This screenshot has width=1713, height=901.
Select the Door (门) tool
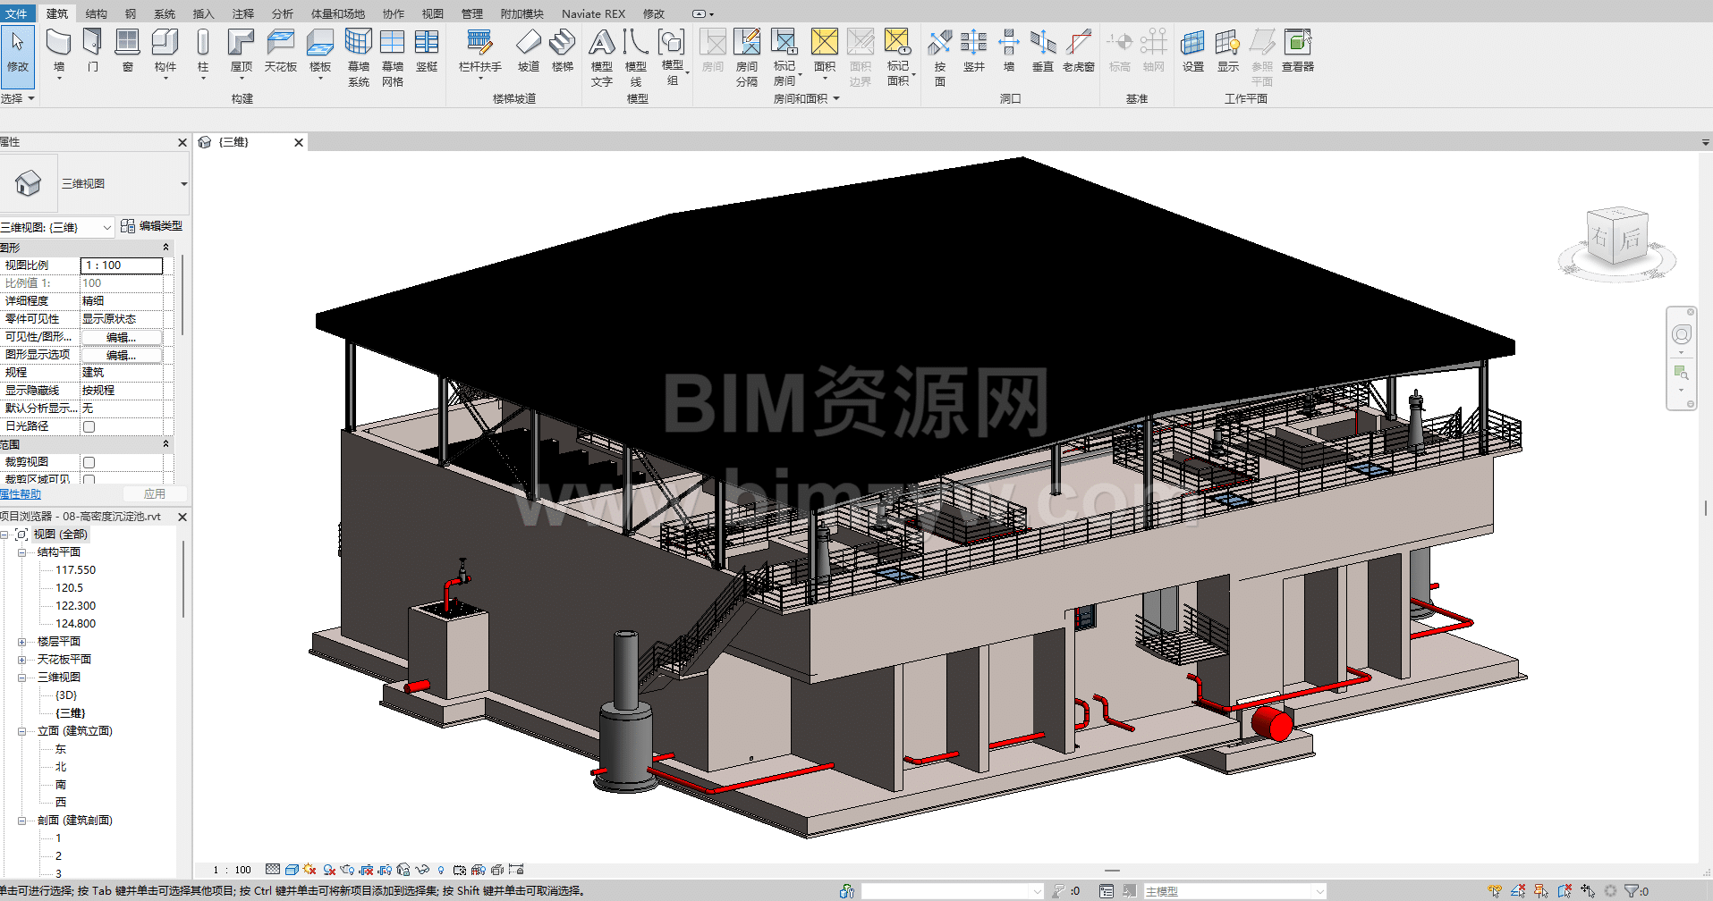point(93,51)
